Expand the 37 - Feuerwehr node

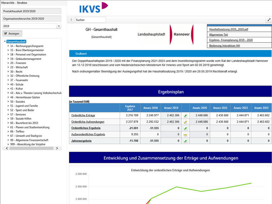[8, 80]
